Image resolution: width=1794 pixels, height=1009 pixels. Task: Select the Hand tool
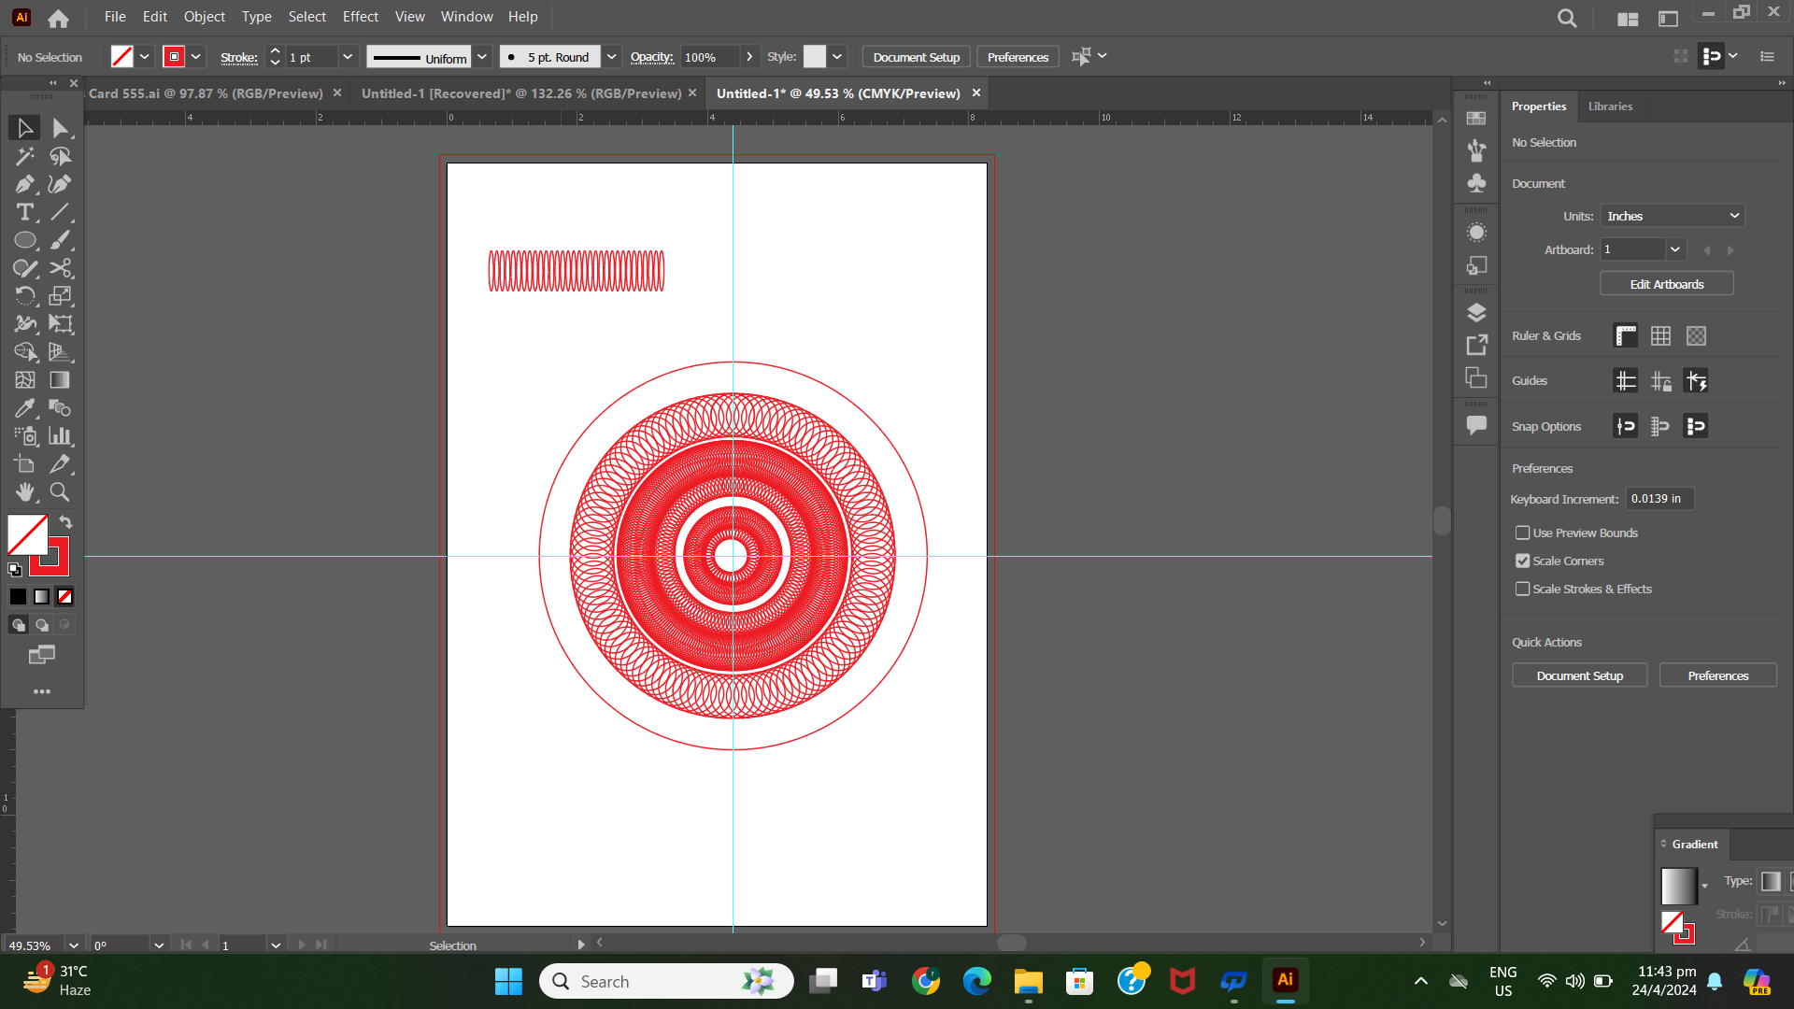(25, 492)
